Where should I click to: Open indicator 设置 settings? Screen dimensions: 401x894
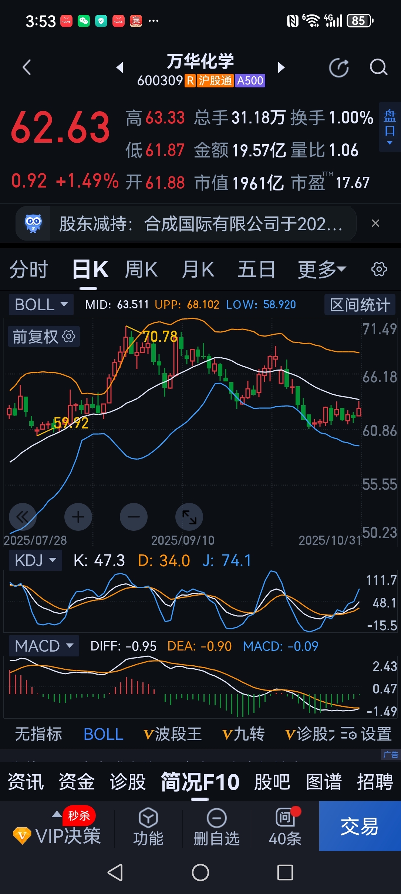366,734
